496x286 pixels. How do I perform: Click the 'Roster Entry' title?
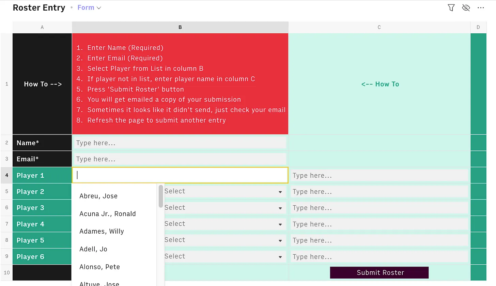tap(39, 8)
